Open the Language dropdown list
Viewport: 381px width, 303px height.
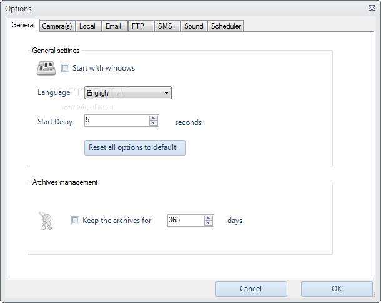click(x=128, y=93)
